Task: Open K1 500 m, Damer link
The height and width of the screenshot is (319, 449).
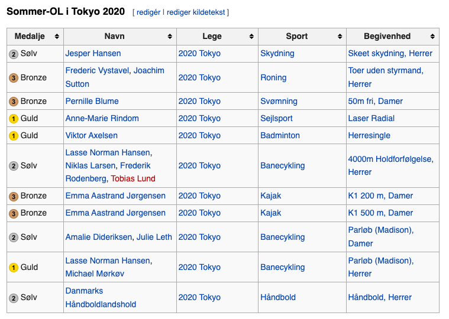Action: pyautogui.click(x=380, y=213)
